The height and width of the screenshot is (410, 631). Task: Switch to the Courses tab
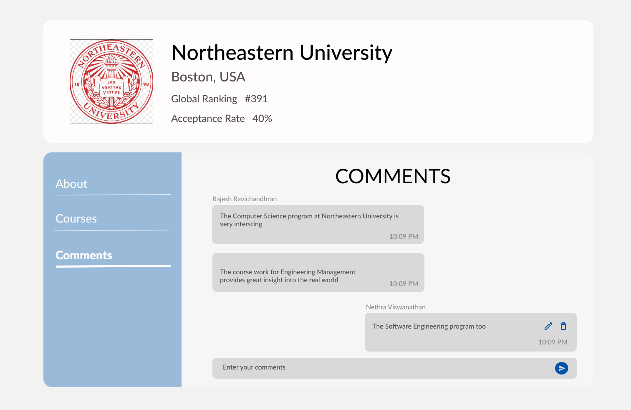pyautogui.click(x=76, y=218)
